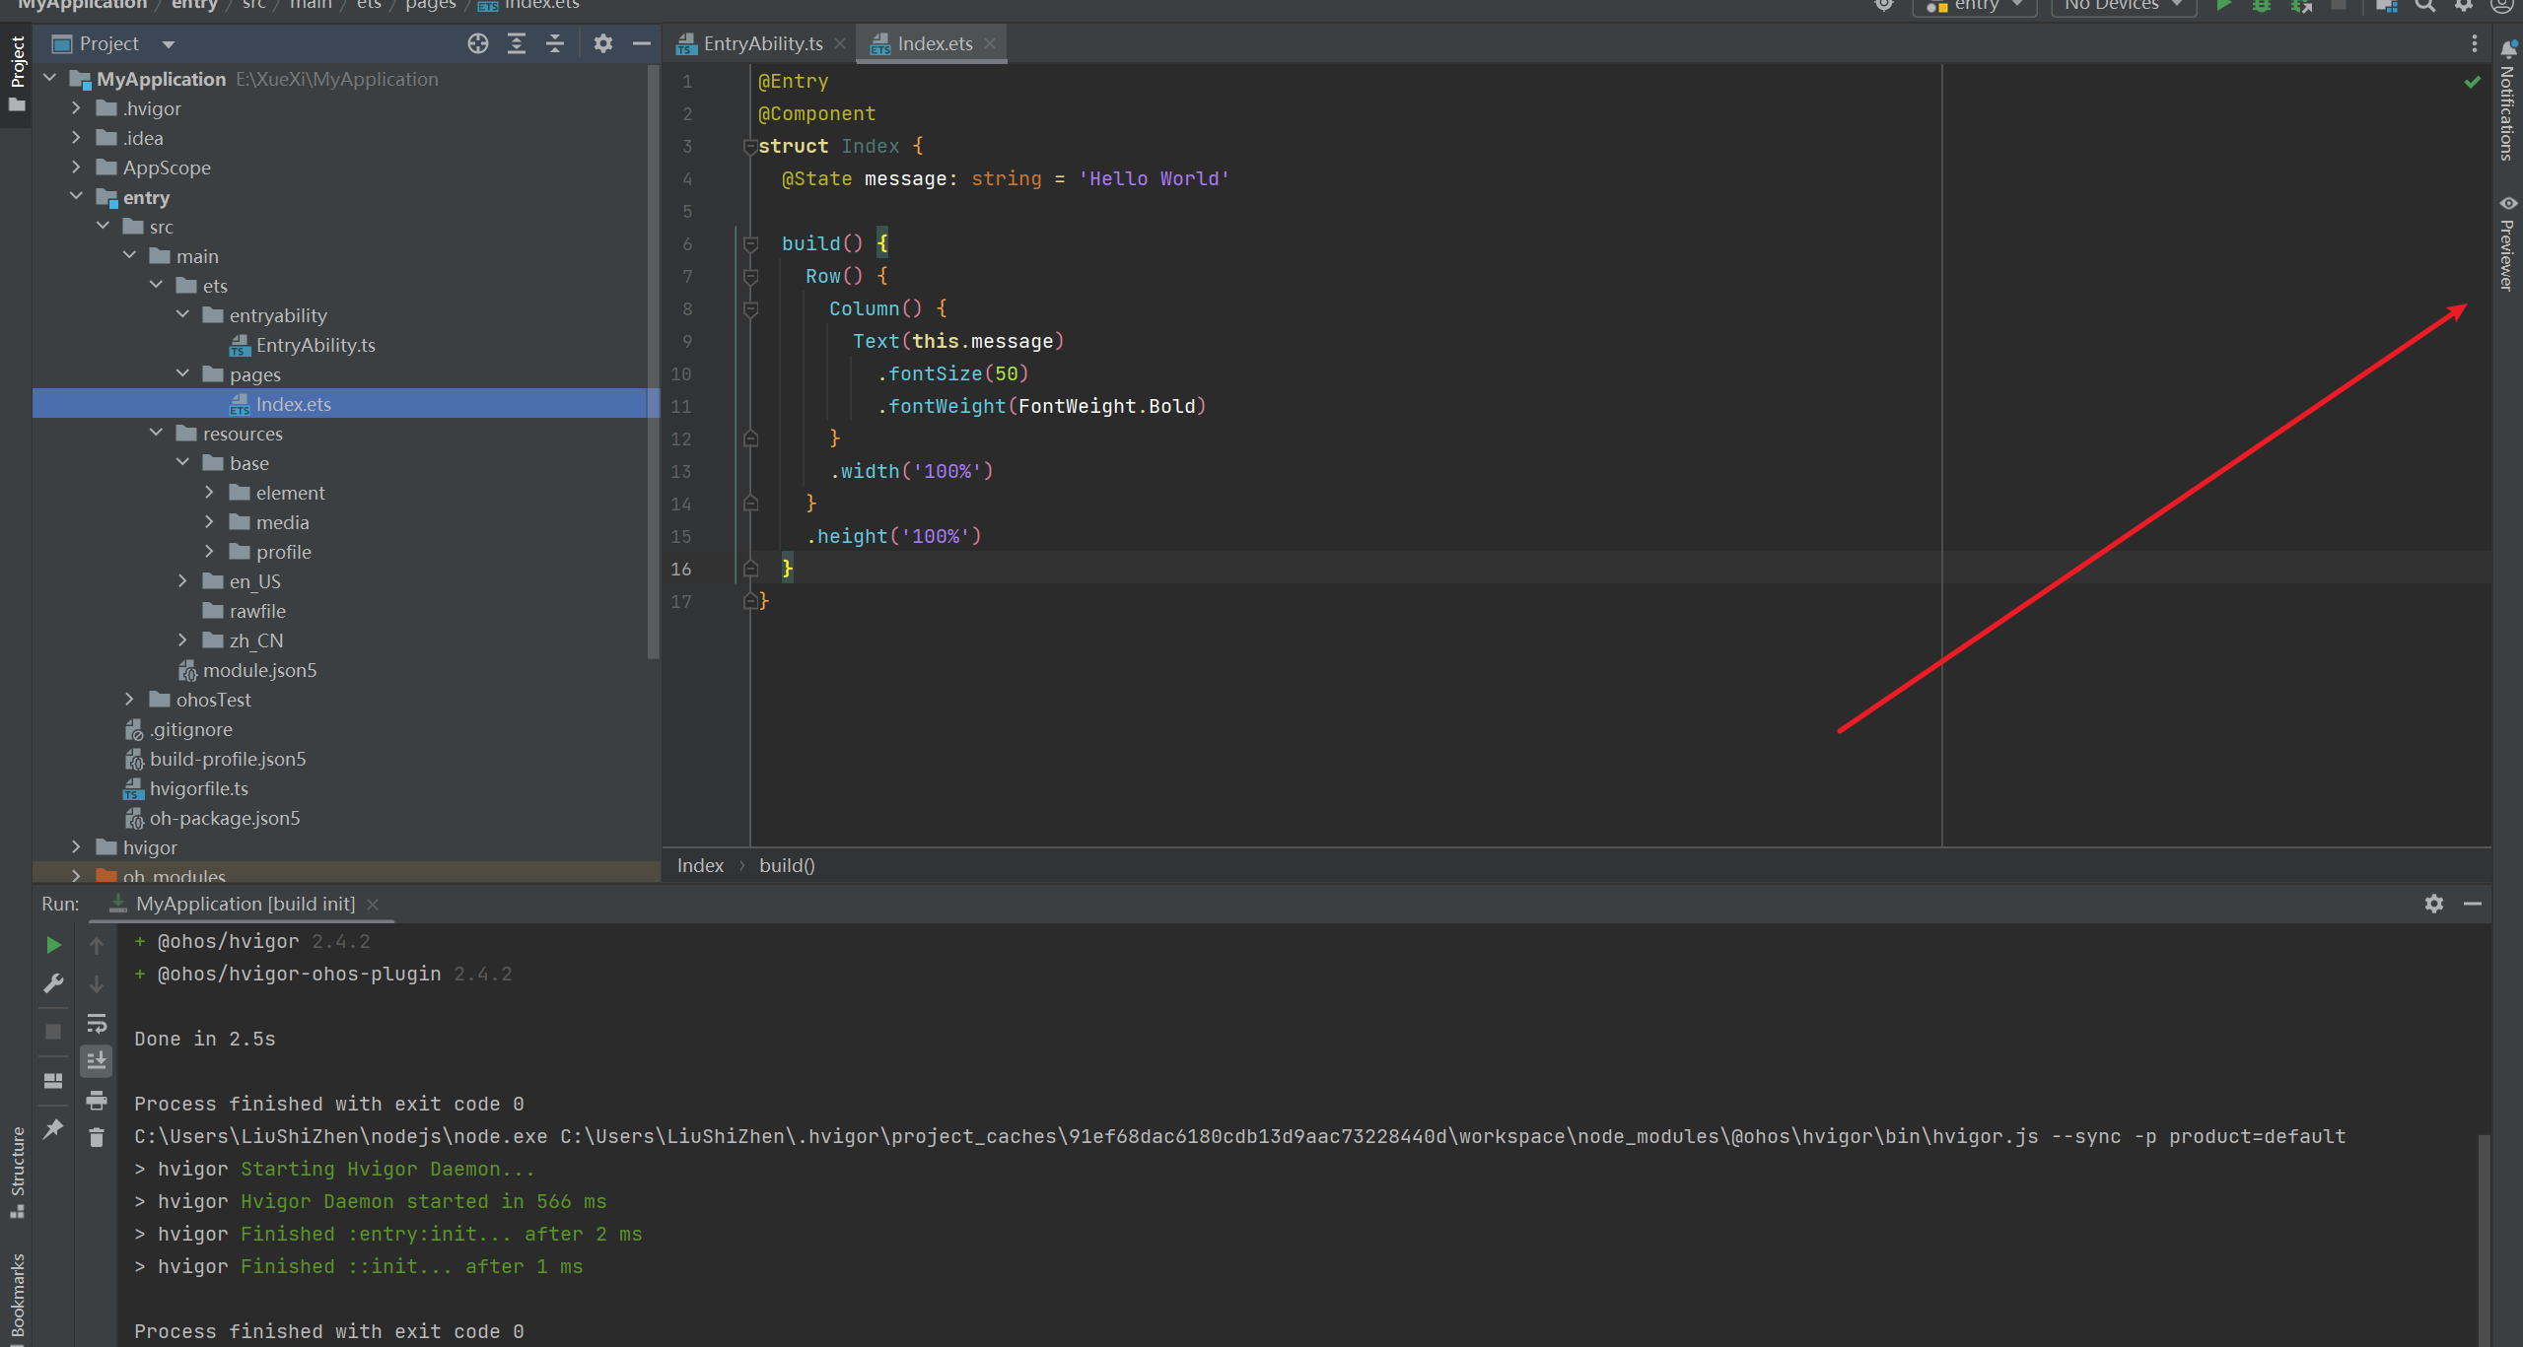Expand the .idea folder
Screen dimensions: 2523x1347
click(76, 138)
